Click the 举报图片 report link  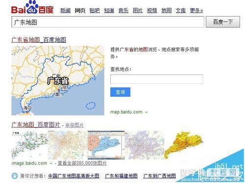point(74,125)
